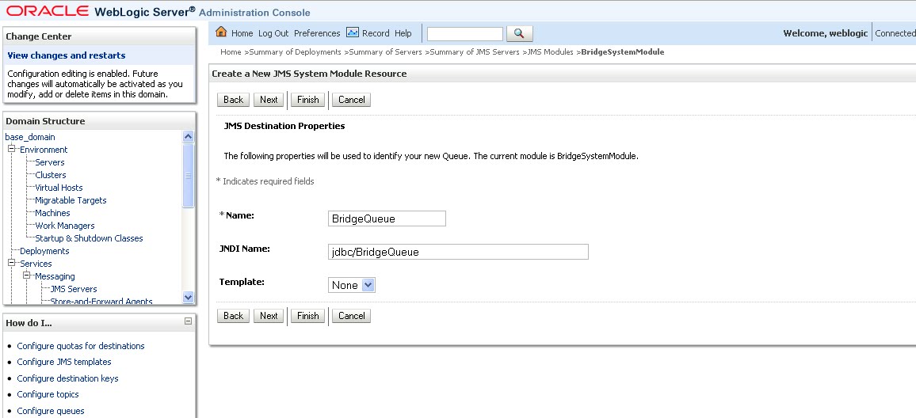Click the bottom Cancel button
This screenshot has width=916, height=418.
tap(352, 316)
